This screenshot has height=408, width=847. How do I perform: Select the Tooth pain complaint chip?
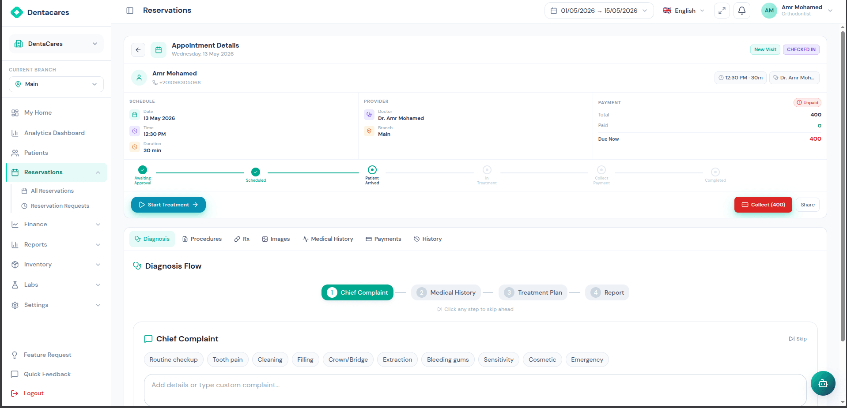tap(228, 360)
